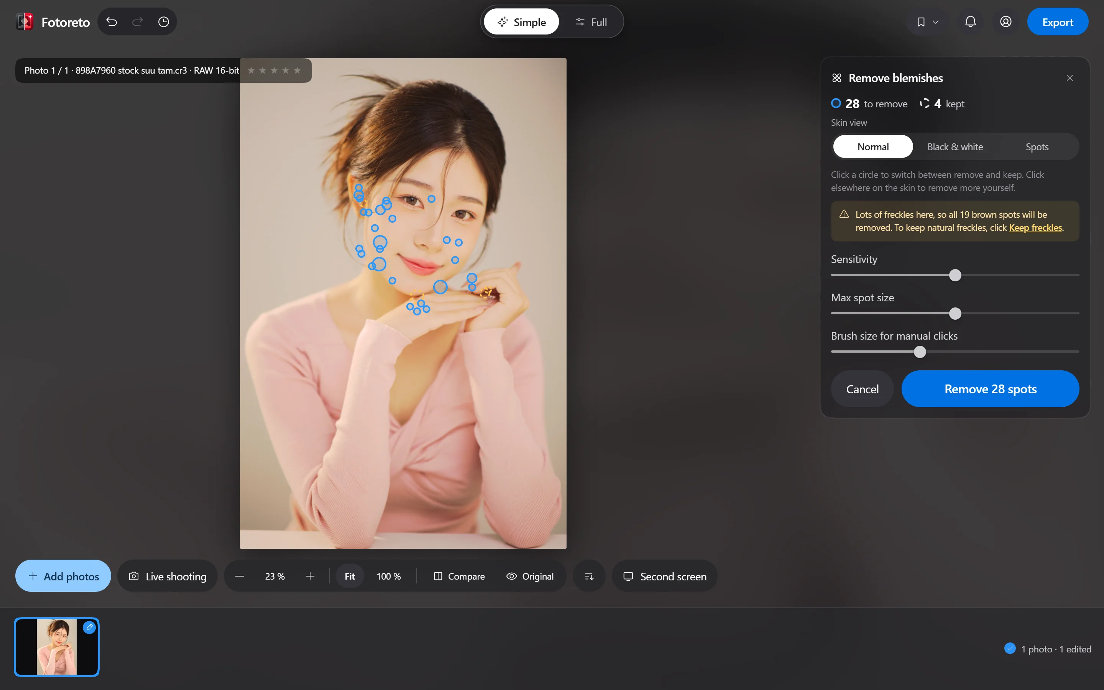Select Fit zoom option

click(x=350, y=577)
